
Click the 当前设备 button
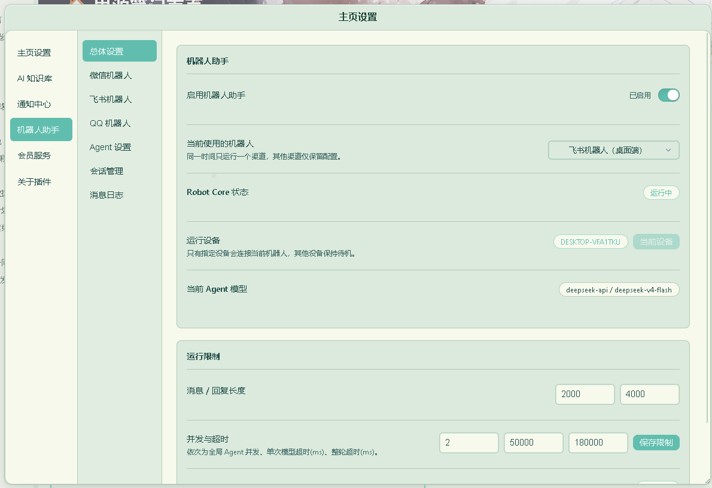pyautogui.click(x=656, y=242)
